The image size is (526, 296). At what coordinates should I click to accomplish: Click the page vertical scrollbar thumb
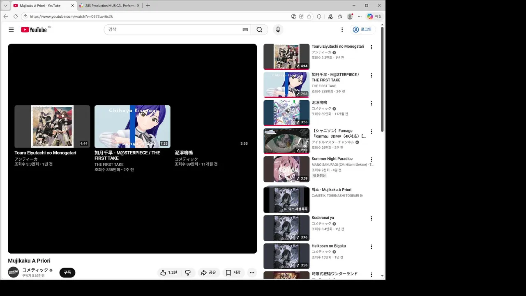(383, 79)
